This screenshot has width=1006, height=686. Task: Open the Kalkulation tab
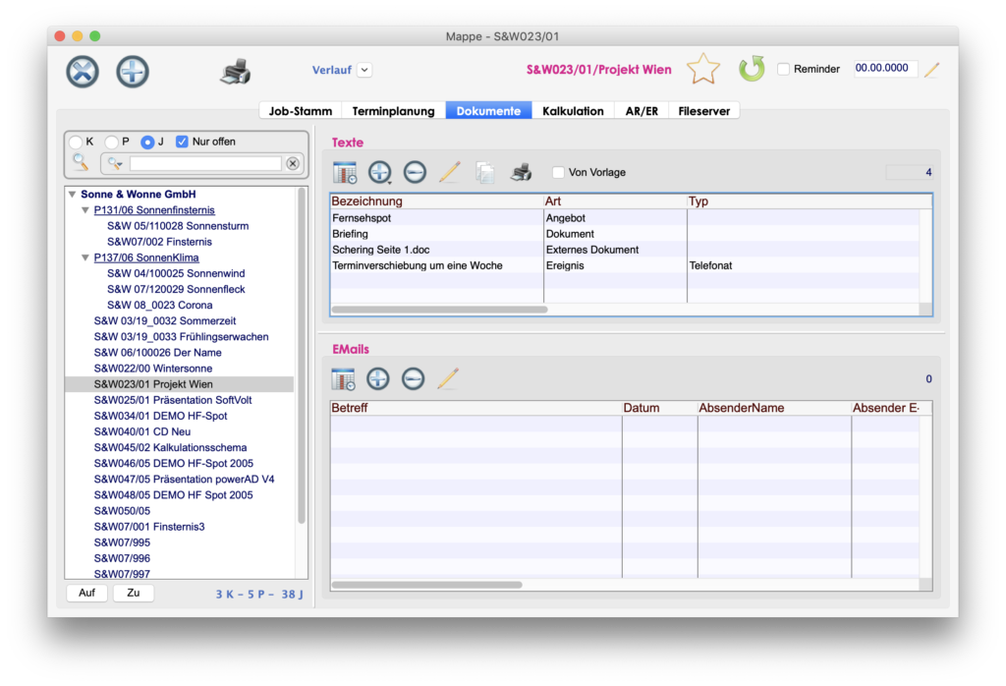click(573, 111)
